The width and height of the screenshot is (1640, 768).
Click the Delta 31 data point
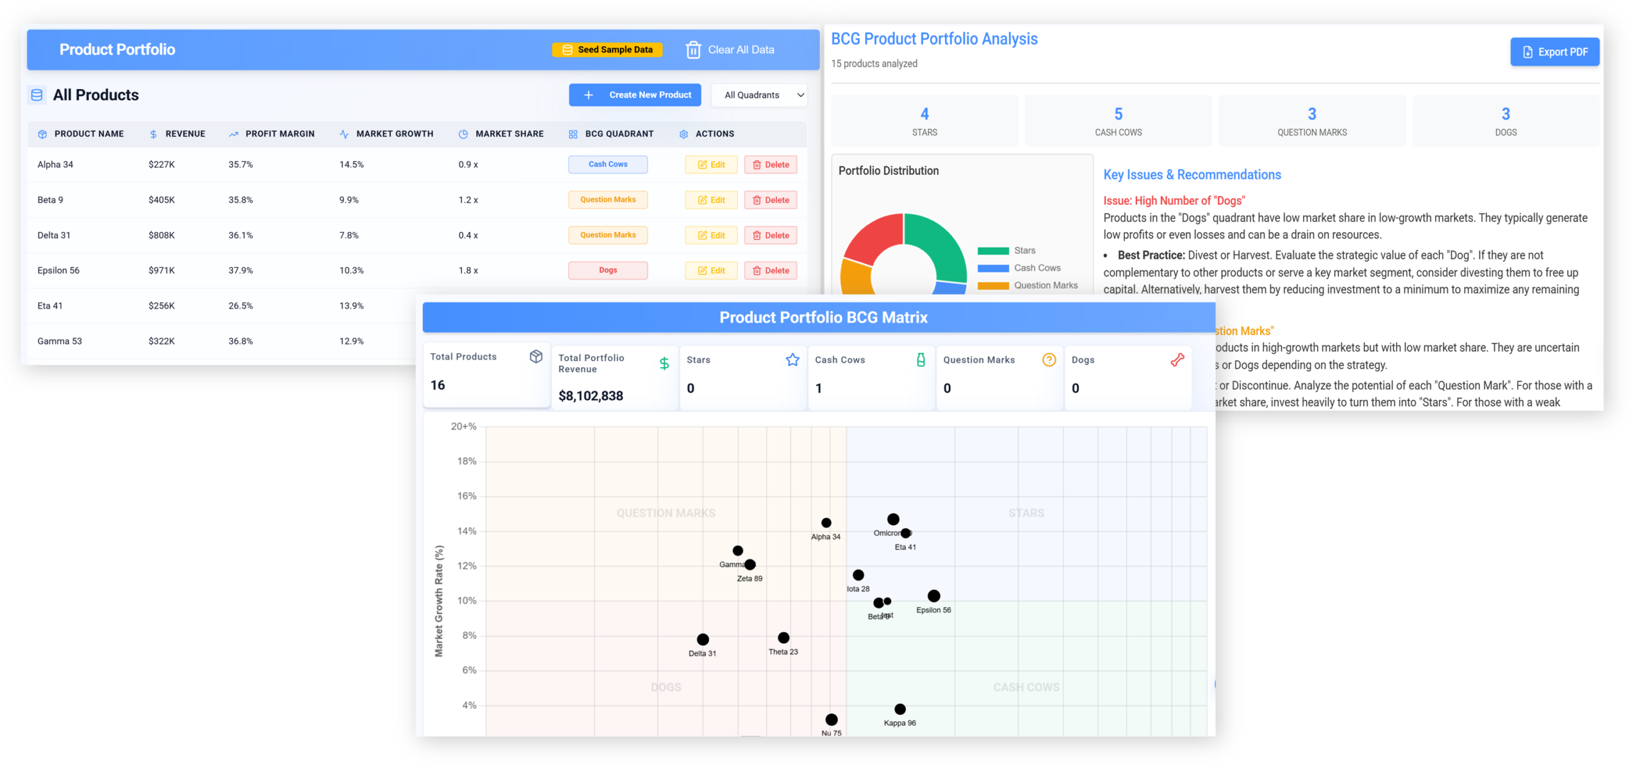pyautogui.click(x=702, y=640)
